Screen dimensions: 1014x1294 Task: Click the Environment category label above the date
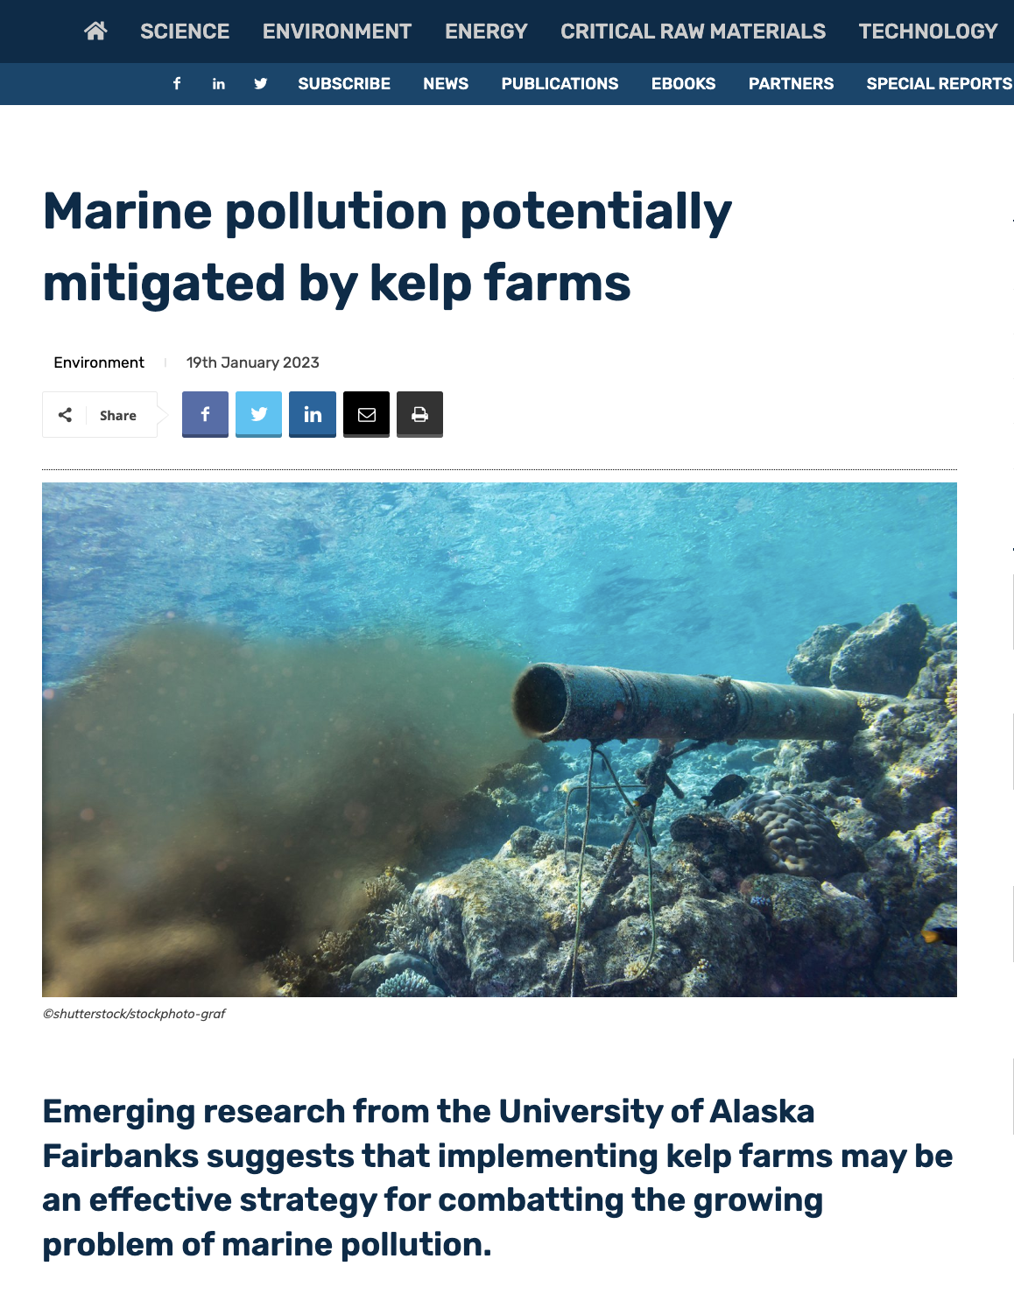99,362
